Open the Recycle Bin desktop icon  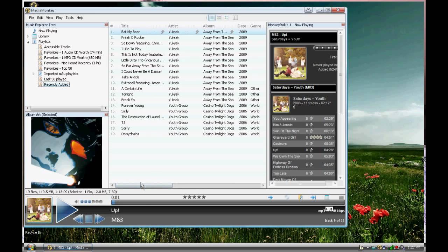point(34,232)
